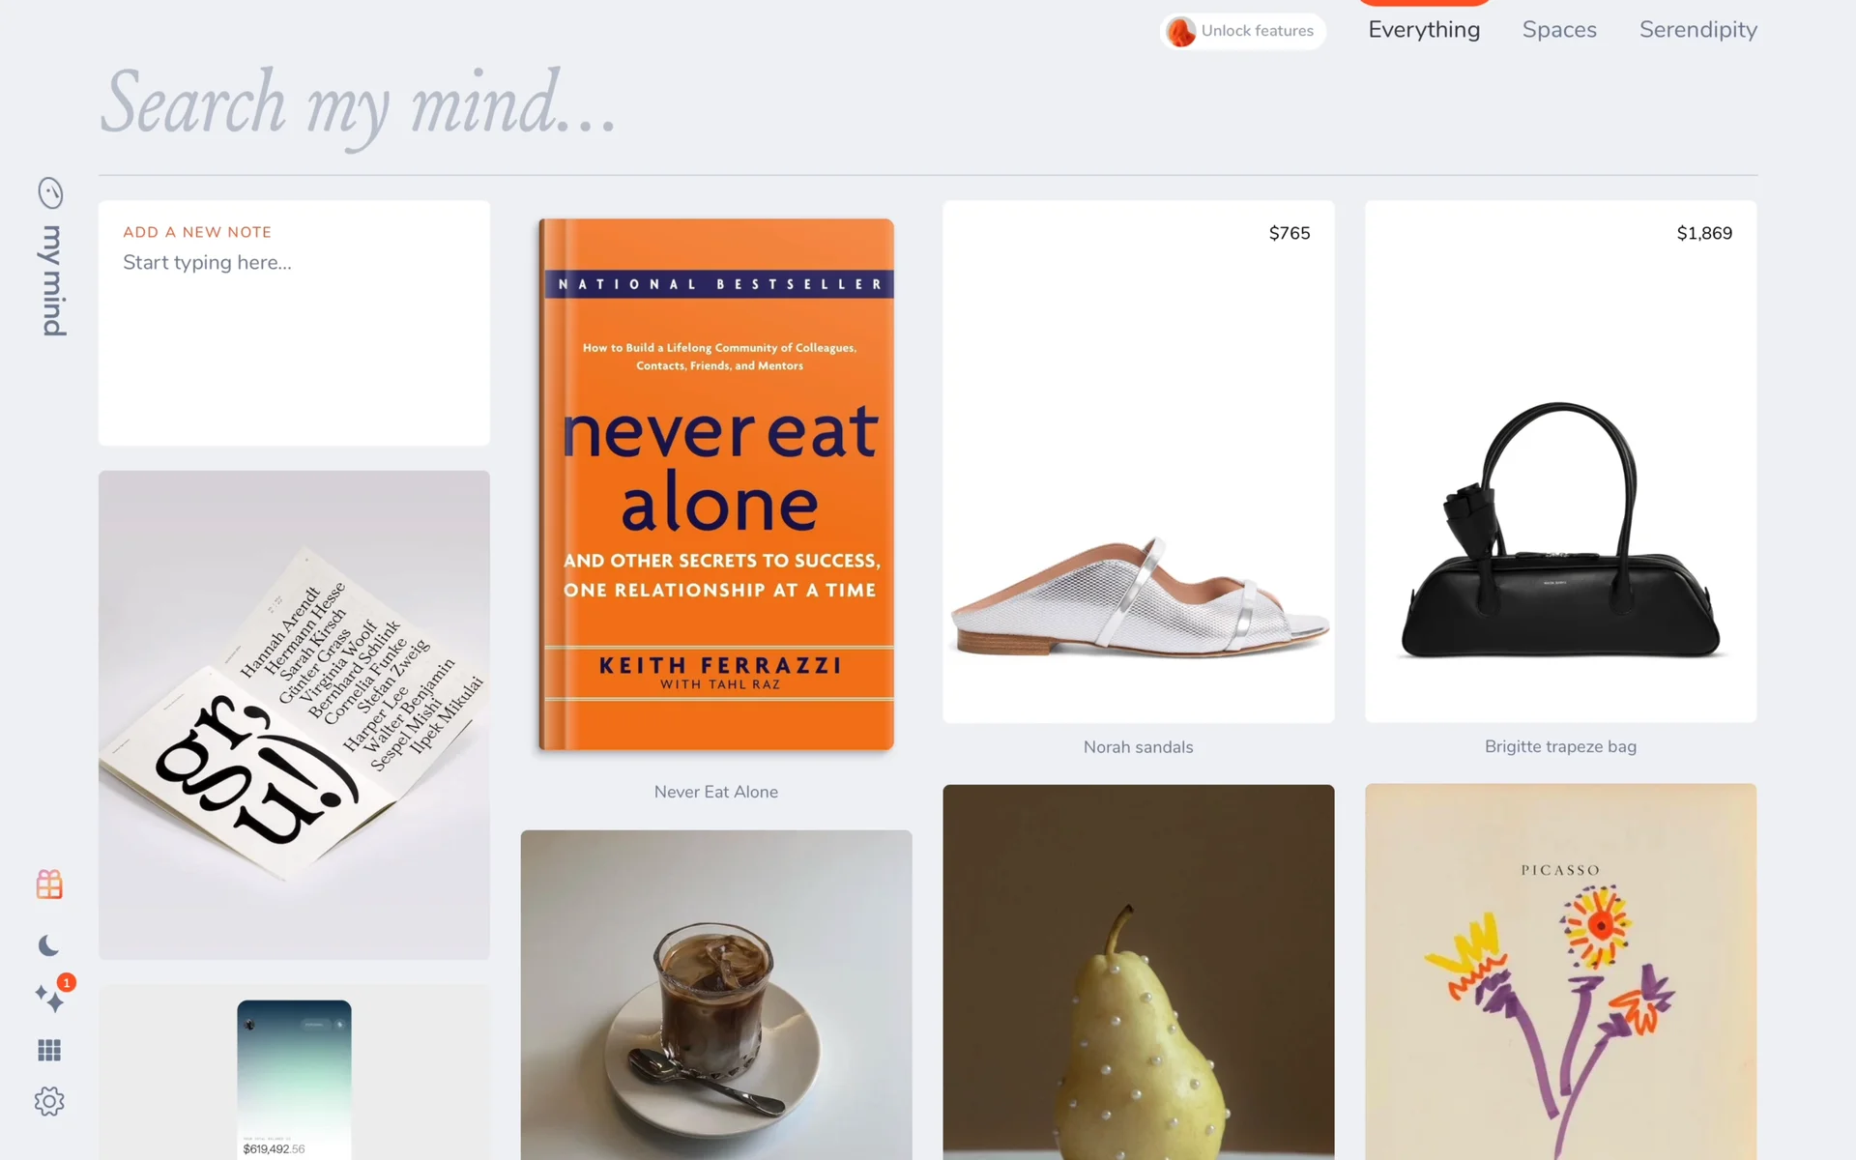This screenshot has height=1160, width=1856.
Task: Toggle dark mode with the moon icon
Action: click(x=49, y=945)
